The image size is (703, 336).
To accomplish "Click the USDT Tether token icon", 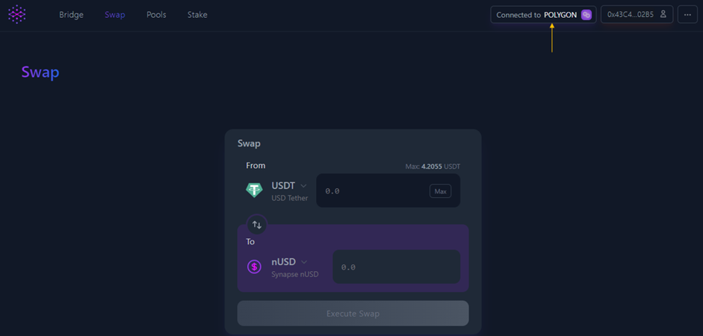I will click(255, 190).
